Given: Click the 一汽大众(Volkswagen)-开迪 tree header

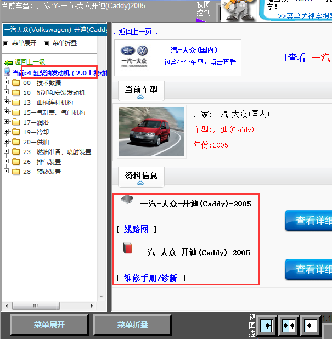Looking at the screenshot, I should click(x=55, y=30).
